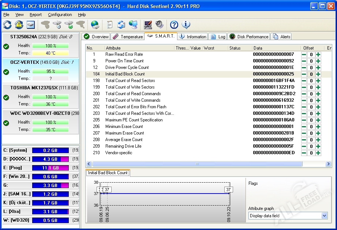Click the C: [System] partition usage bar
Viewport: 337px width, 230px height.
pyautogui.click(x=50, y=150)
